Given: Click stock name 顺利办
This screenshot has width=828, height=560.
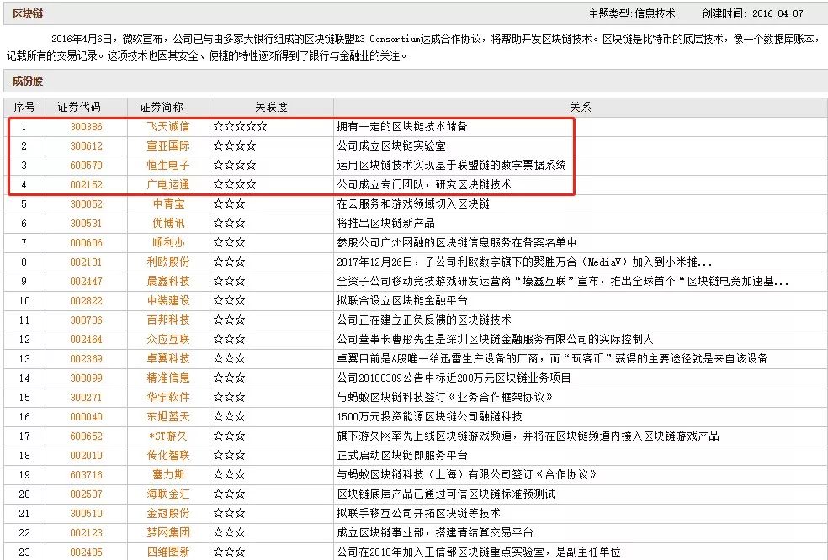Looking at the screenshot, I should coord(168,243).
